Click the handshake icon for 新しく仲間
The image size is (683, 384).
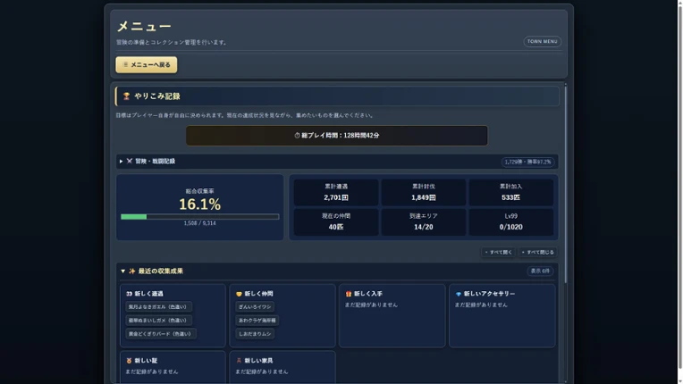[239, 294]
